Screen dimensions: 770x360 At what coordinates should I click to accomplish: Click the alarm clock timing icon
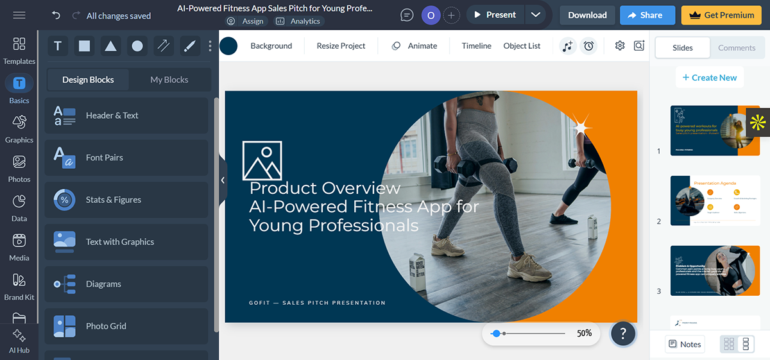pos(588,46)
